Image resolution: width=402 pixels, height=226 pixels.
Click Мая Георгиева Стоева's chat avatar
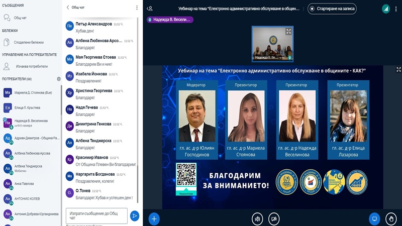pyautogui.click(x=70, y=59)
